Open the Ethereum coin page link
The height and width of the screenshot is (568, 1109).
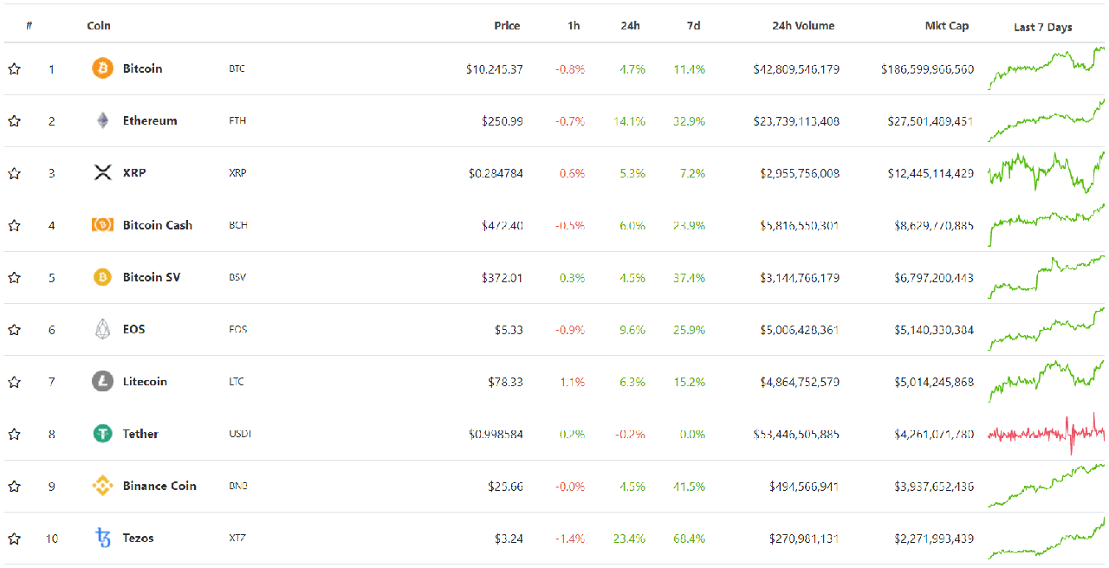point(150,120)
